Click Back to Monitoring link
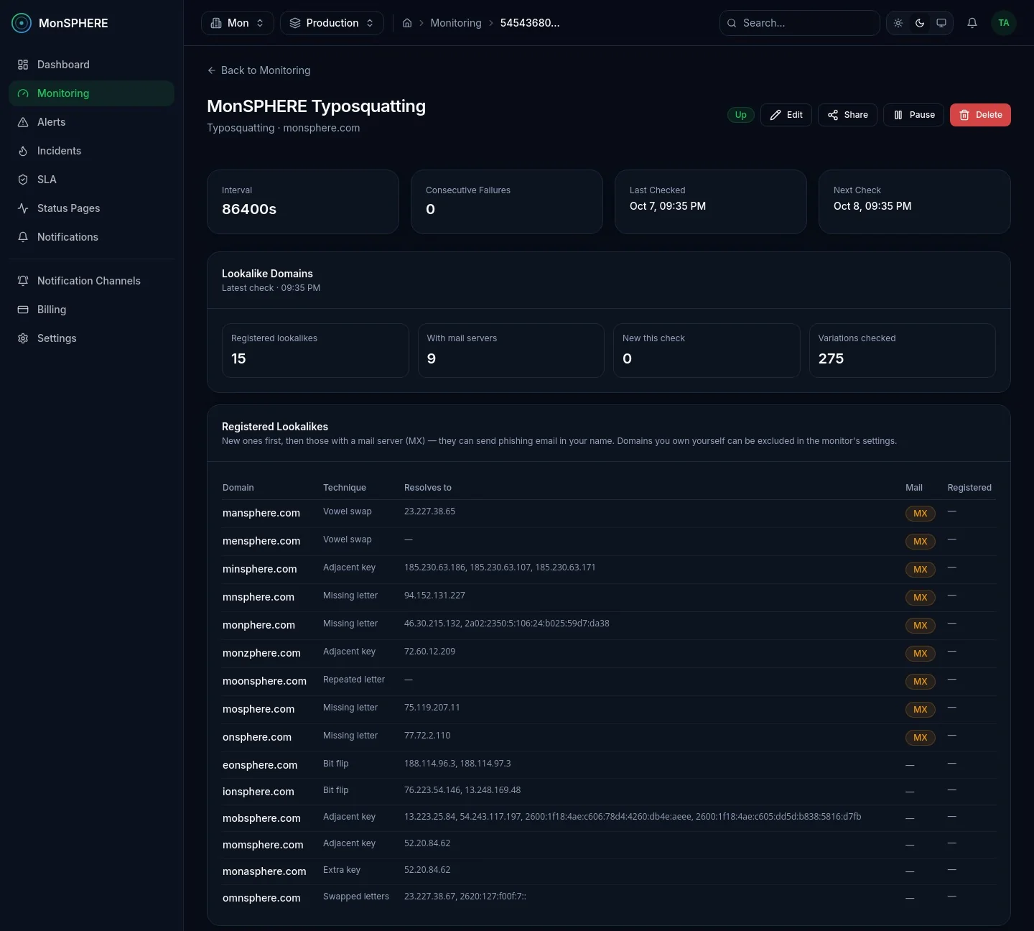 pyautogui.click(x=259, y=70)
